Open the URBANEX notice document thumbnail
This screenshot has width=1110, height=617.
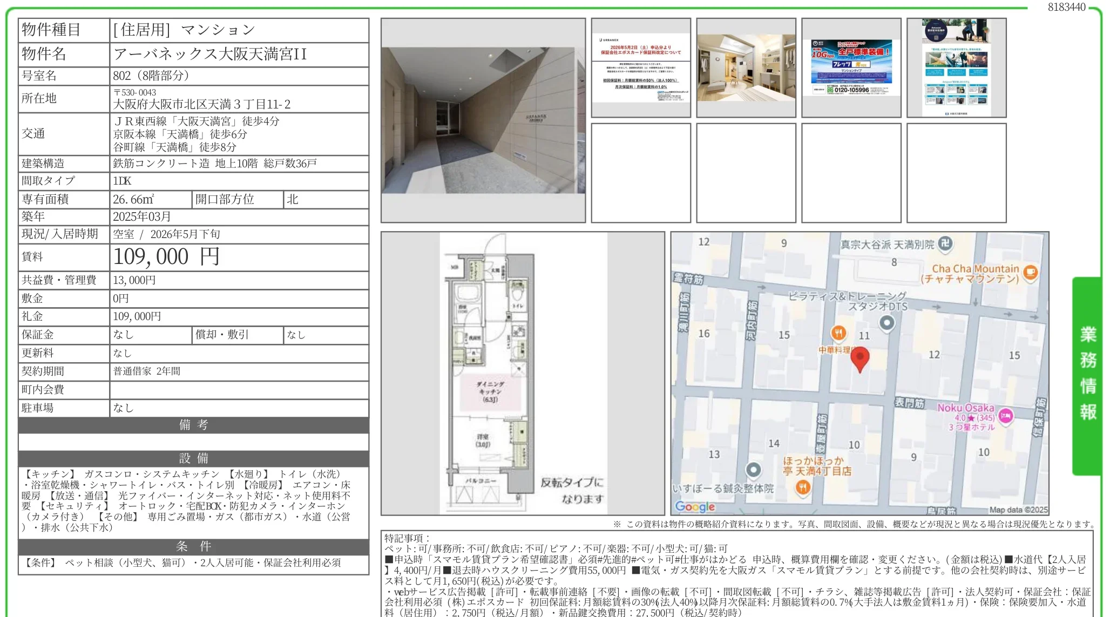click(x=641, y=68)
